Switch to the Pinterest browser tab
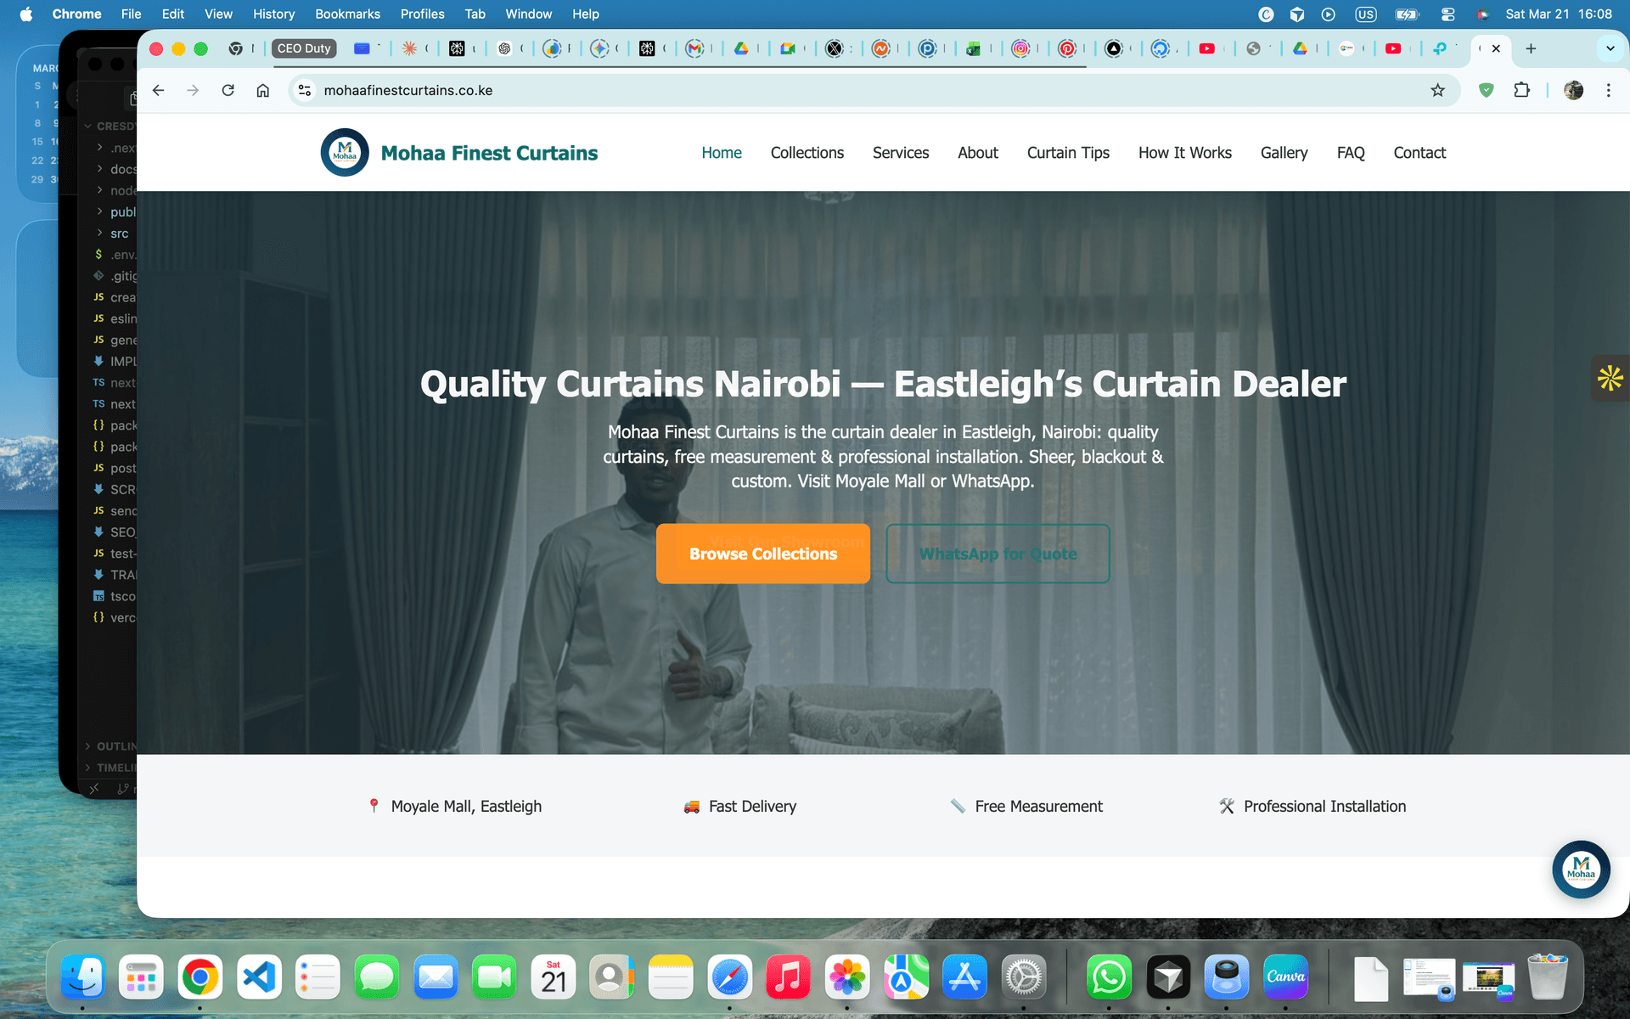This screenshot has height=1019, width=1630. 1067,48
